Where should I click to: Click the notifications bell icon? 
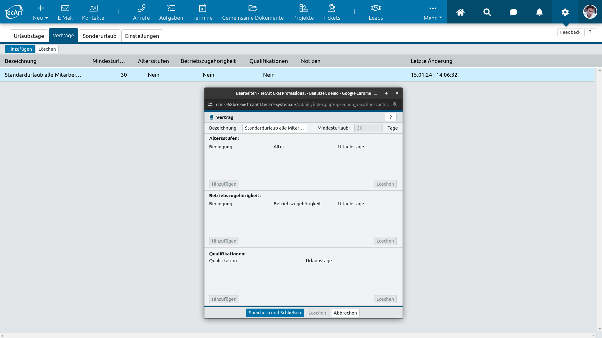click(539, 12)
